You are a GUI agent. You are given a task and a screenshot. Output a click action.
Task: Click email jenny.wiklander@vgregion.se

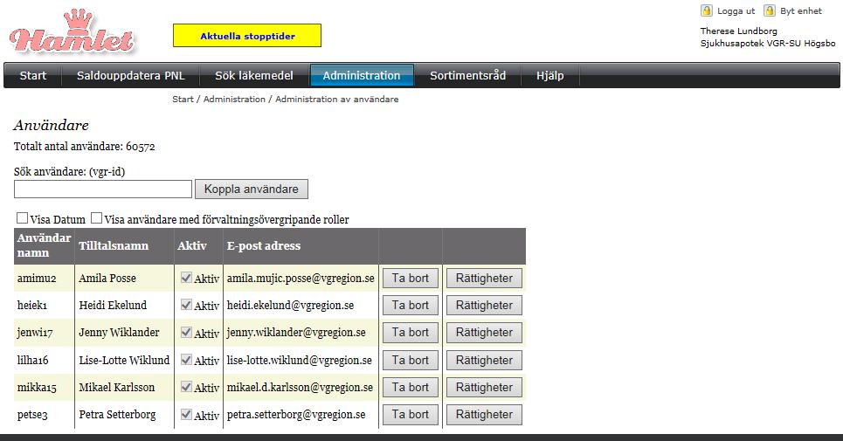[x=296, y=333]
